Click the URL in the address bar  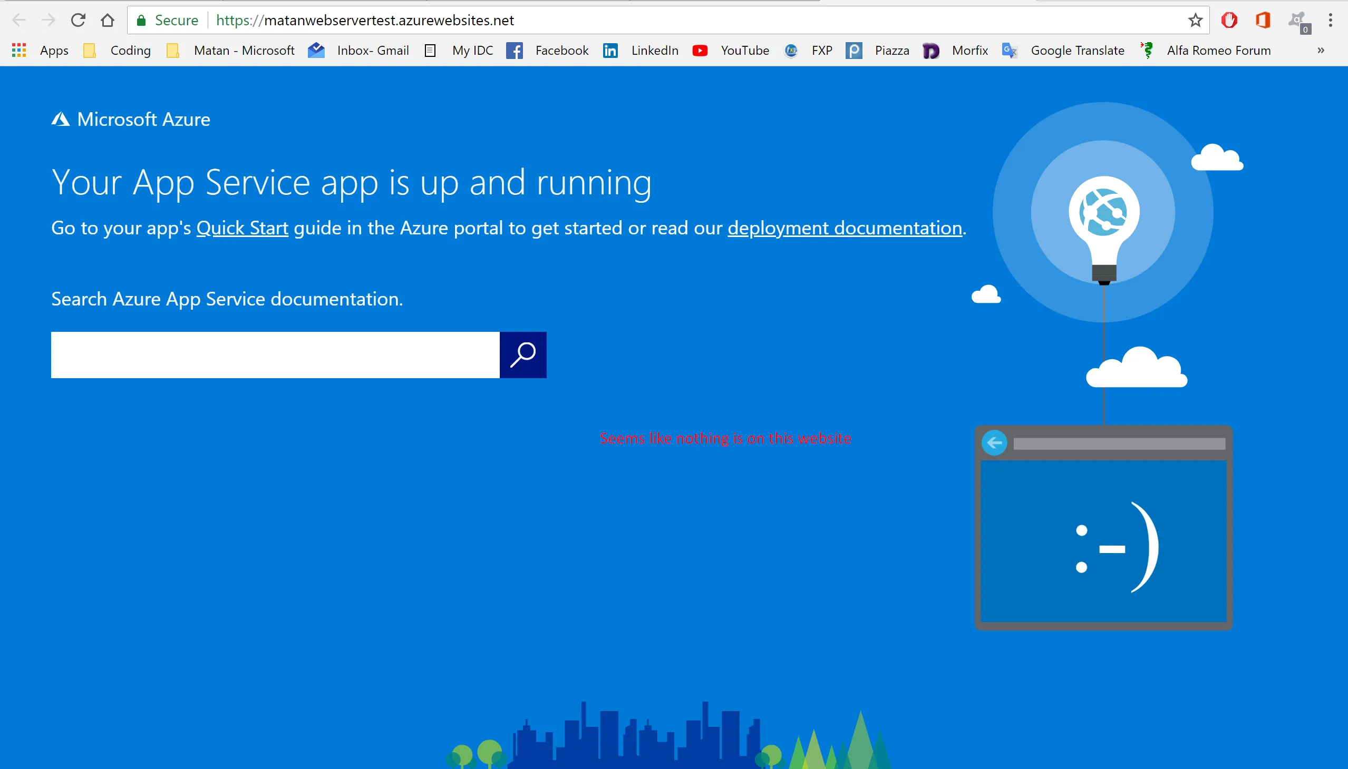tap(365, 20)
